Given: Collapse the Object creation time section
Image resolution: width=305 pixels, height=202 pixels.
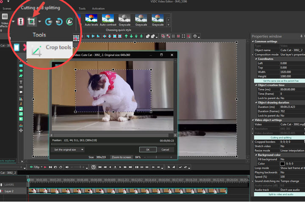Looking at the screenshot, I should click(255, 85).
